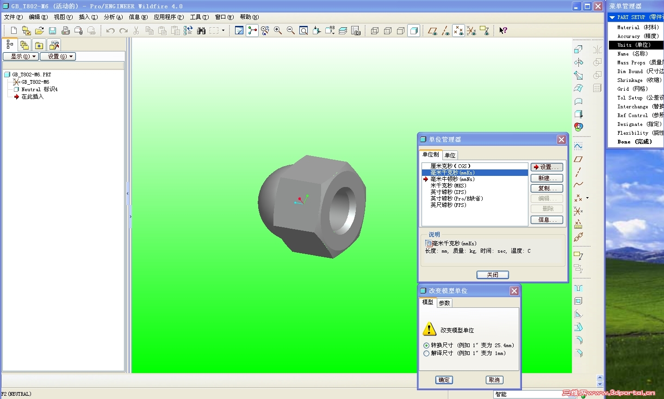Image resolution: width=664 pixels, height=399 pixels.
Task: Refit the model to screen
Action: [304, 31]
